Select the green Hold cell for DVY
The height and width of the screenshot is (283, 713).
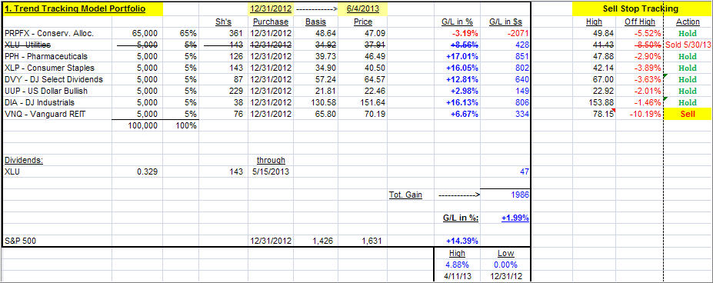tap(688, 80)
